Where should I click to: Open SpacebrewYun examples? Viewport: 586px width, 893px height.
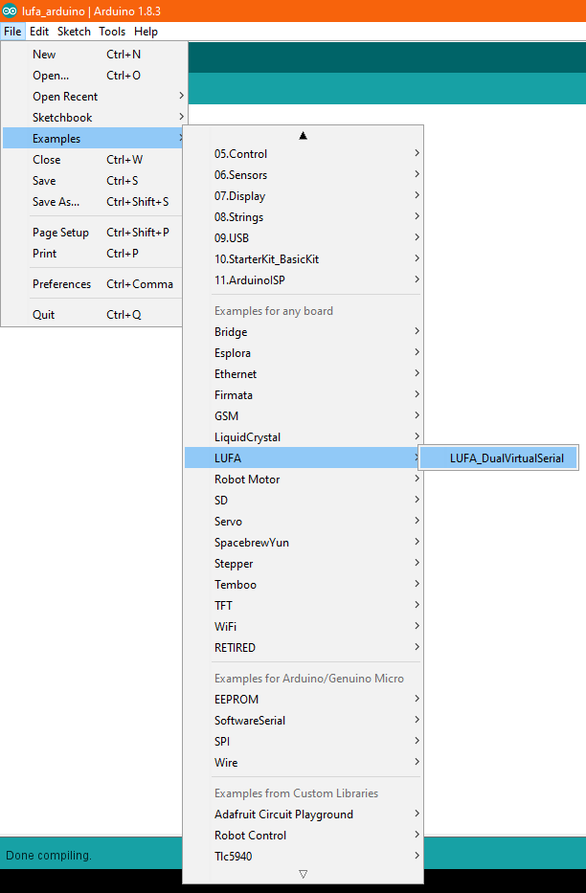pyautogui.click(x=303, y=543)
